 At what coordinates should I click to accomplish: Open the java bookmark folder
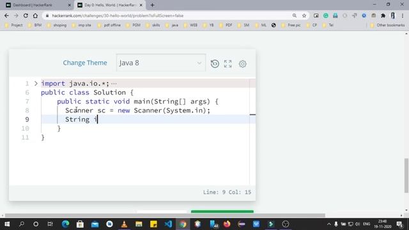pyautogui.click(x=172, y=25)
